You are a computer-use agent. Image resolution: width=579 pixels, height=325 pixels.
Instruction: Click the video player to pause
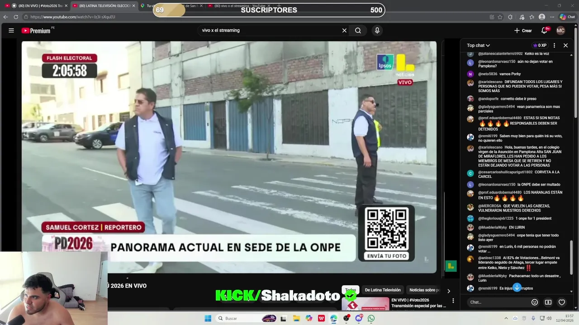click(x=229, y=157)
